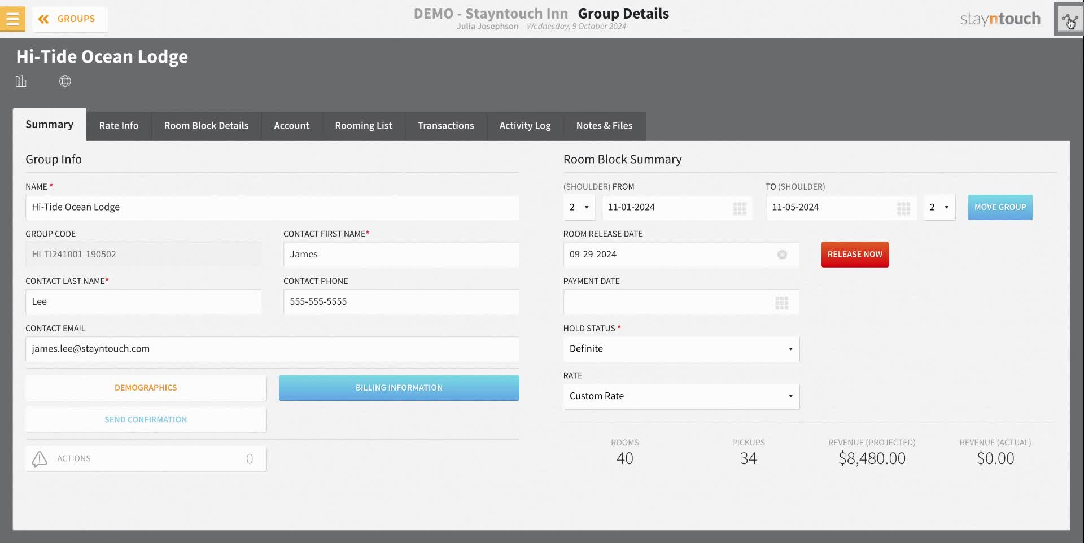Open calendar picker for Payment Date
Screen dimensions: 1084x543
(x=781, y=303)
